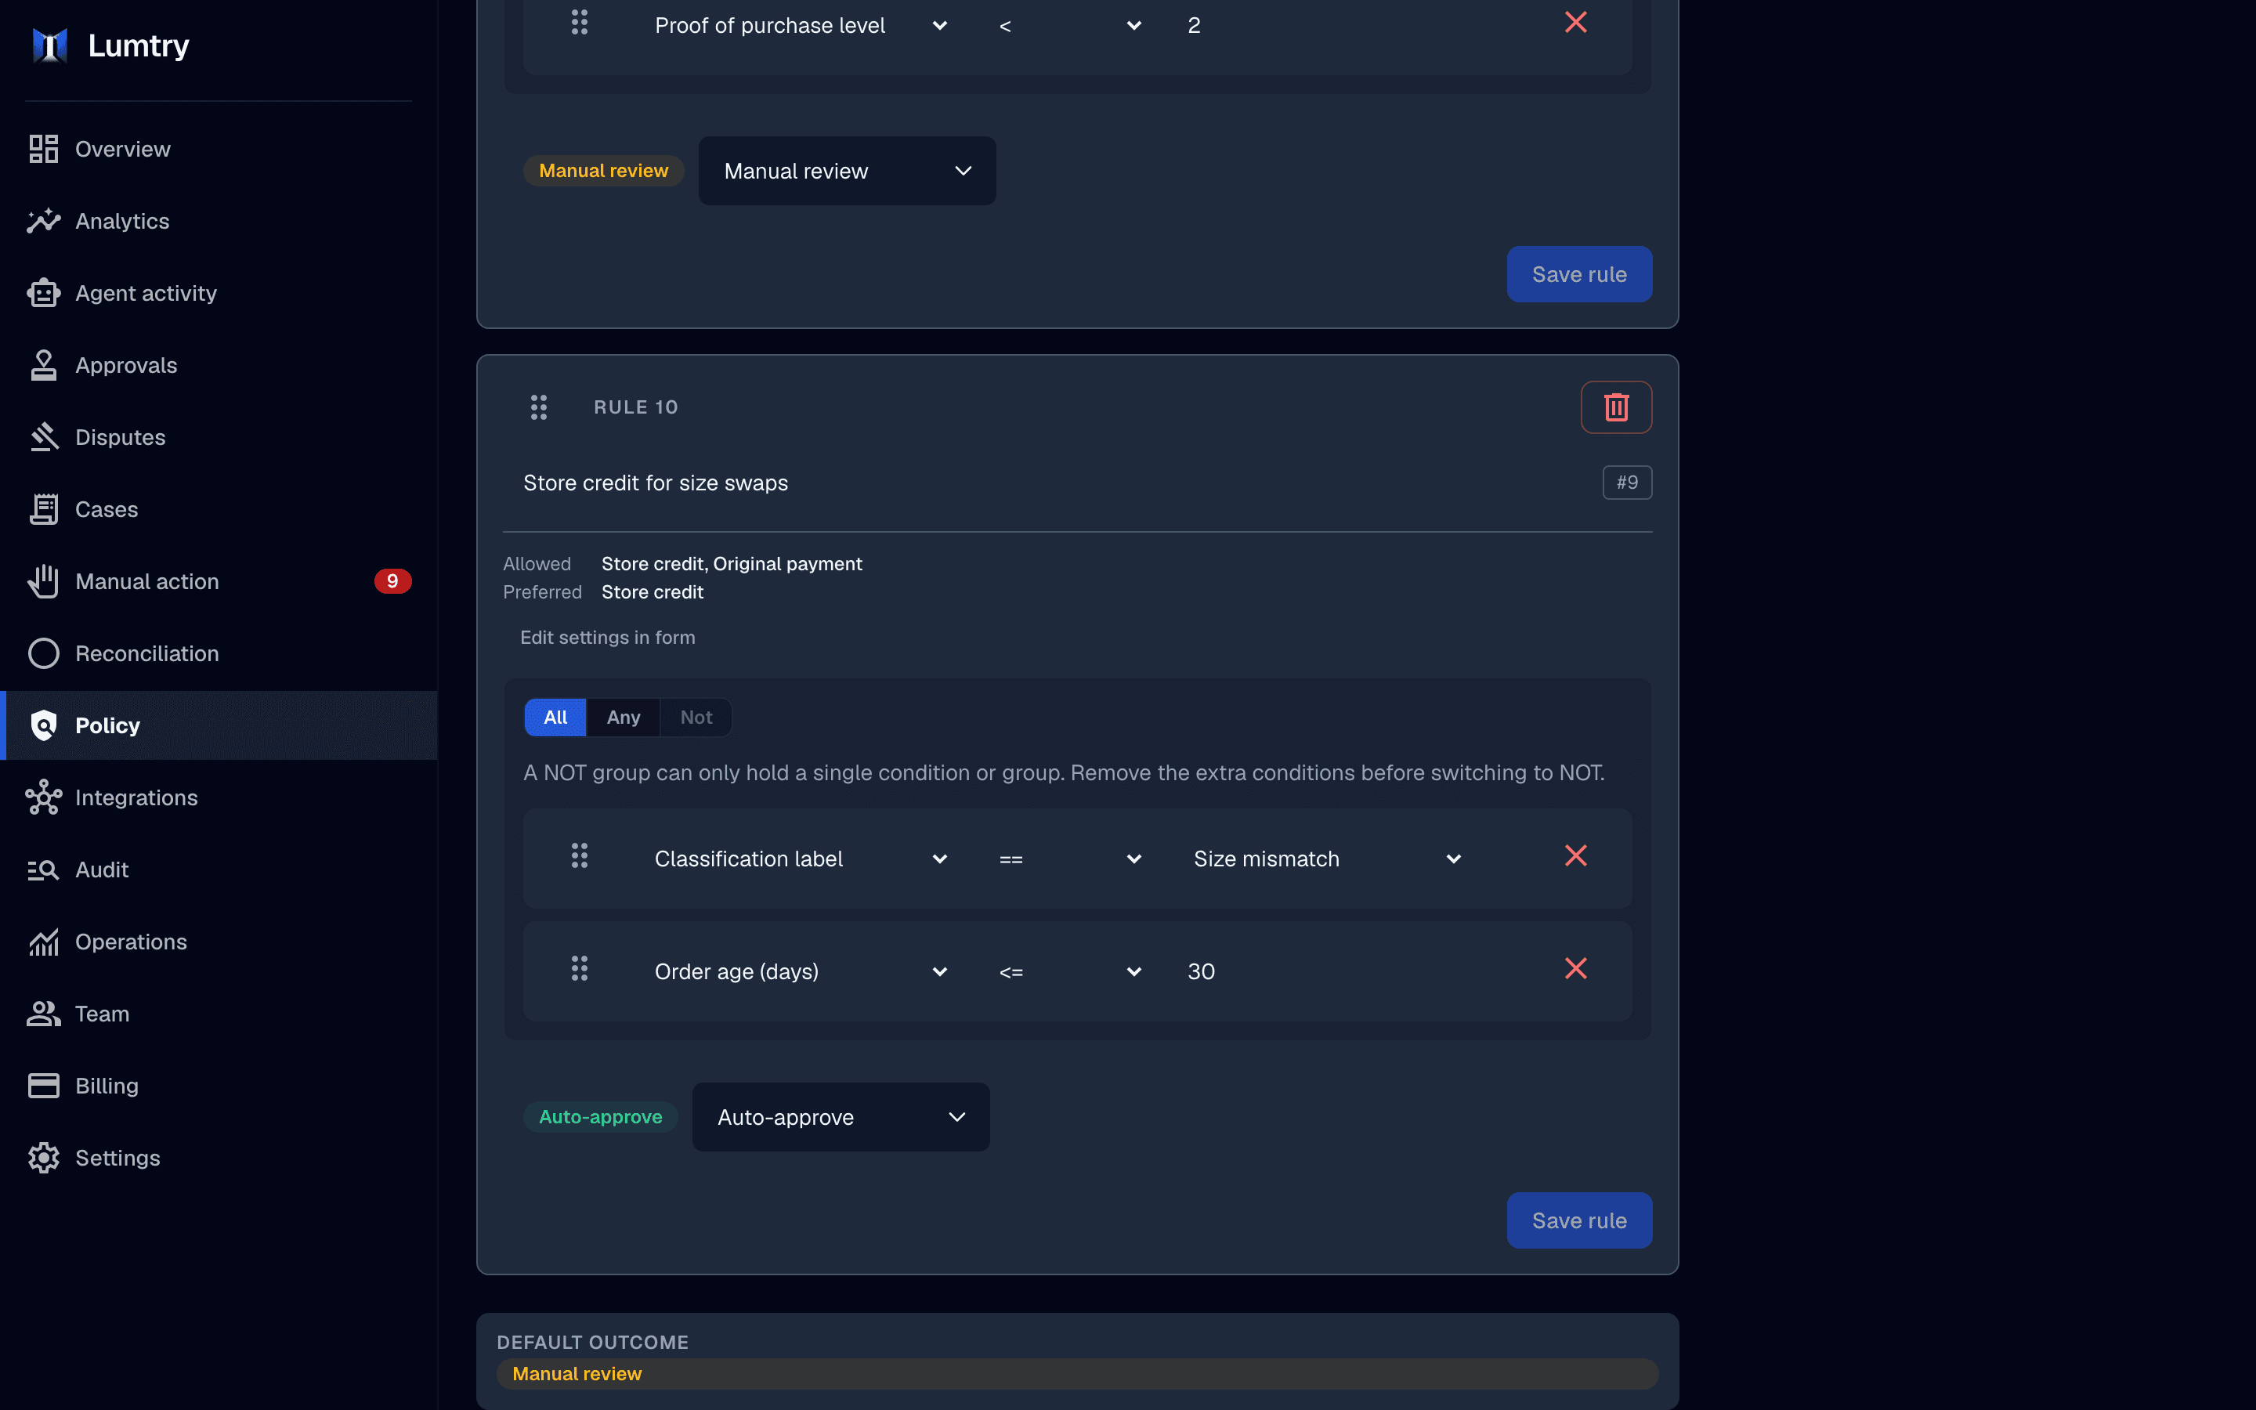Delete Rule 10 with the trash icon
2256x1410 pixels.
tap(1615, 407)
